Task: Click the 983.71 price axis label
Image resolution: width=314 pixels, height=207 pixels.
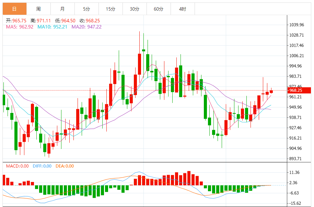Action: (x=295, y=76)
